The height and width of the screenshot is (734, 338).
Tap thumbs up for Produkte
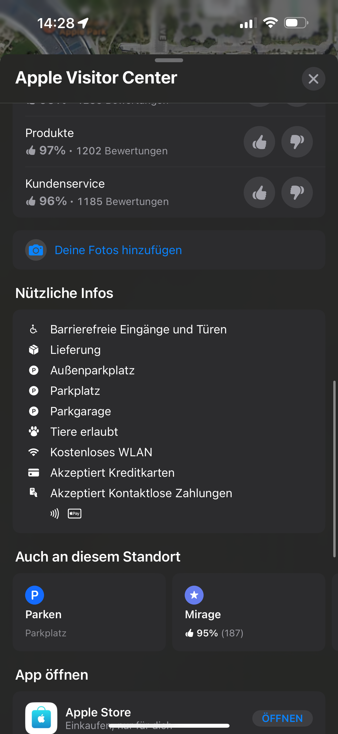[259, 142]
